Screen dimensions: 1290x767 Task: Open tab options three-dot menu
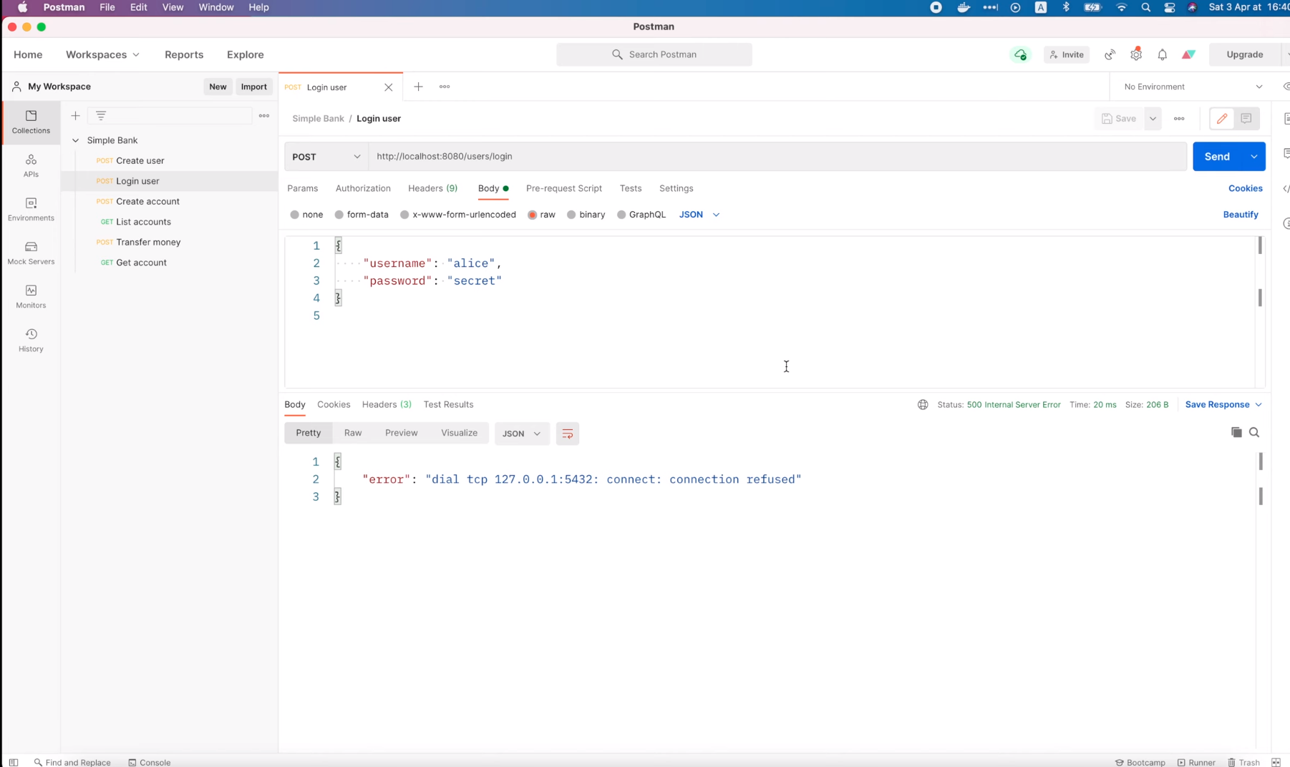pyautogui.click(x=445, y=87)
